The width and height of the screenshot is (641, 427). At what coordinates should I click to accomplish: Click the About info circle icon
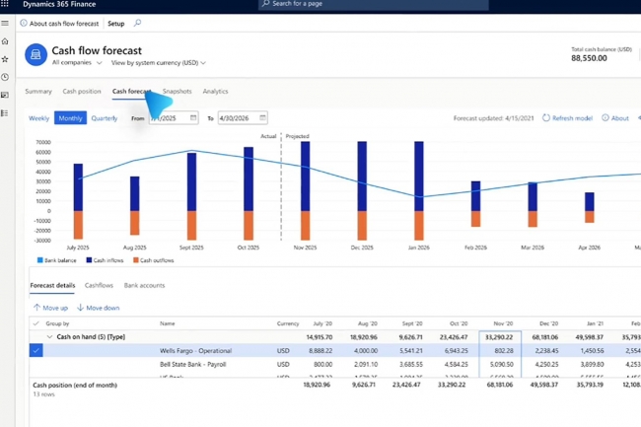[x=605, y=117]
